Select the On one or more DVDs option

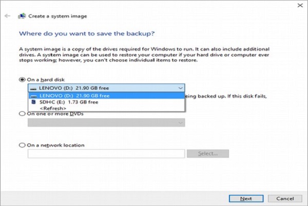coord(22,113)
